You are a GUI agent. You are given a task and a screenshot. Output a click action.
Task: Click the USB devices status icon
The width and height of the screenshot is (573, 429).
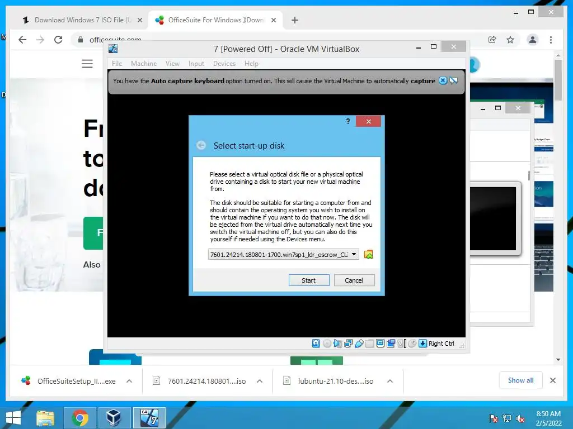359,344
